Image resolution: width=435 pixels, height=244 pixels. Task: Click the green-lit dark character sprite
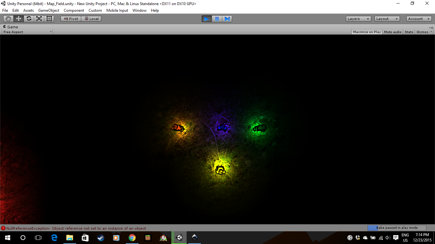point(260,128)
